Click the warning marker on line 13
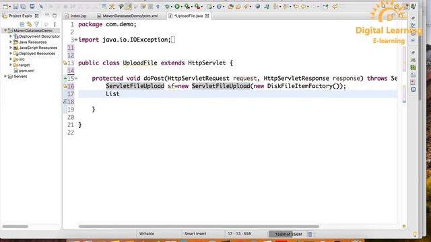The width and height of the screenshot is (431, 242). click(65, 63)
